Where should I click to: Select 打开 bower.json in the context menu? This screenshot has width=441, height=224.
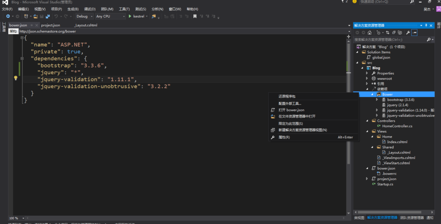click(x=291, y=110)
